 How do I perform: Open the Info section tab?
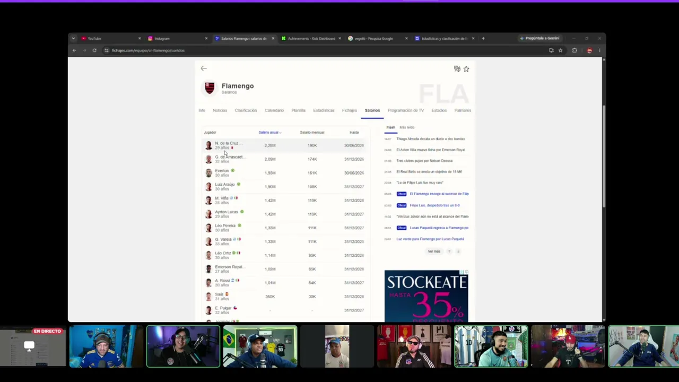(202, 110)
